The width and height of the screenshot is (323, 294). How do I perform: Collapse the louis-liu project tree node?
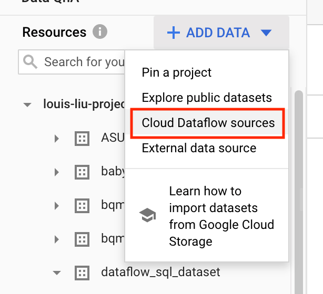27,104
